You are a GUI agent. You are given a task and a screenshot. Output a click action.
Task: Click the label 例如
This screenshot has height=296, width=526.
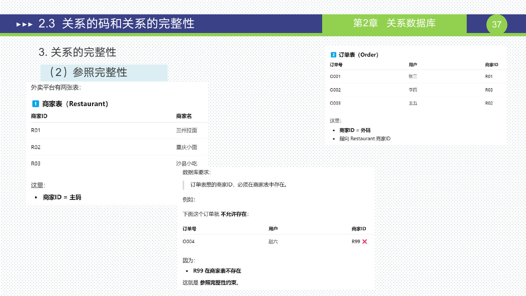click(x=189, y=199)
